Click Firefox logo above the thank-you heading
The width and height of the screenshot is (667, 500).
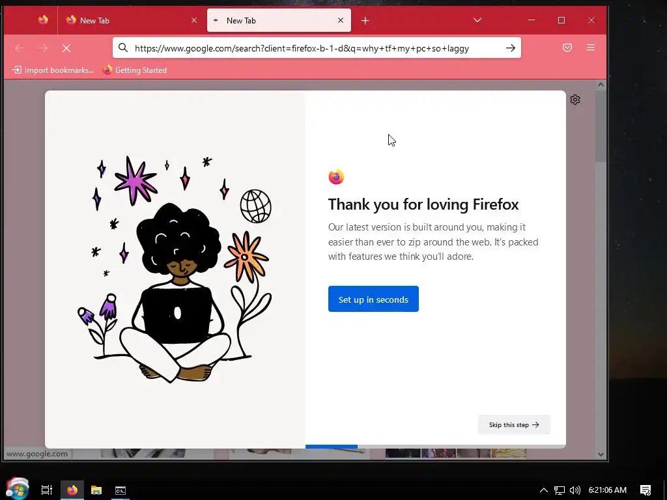click(336, 177)
